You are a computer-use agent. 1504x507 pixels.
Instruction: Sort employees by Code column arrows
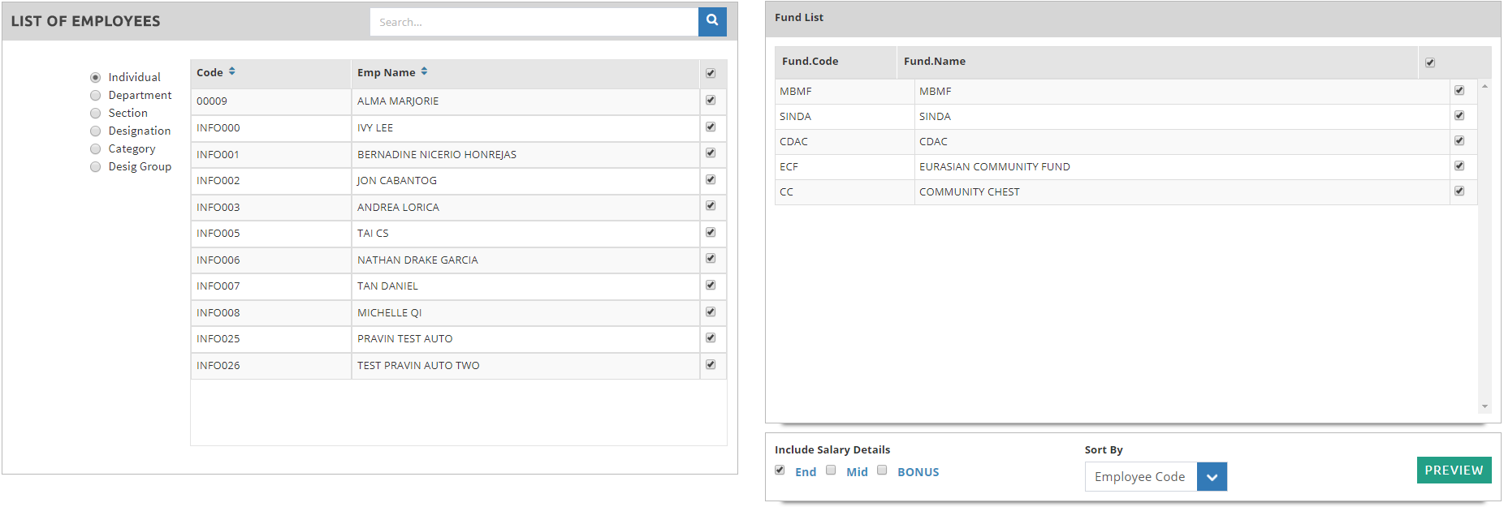click(232, 72)
